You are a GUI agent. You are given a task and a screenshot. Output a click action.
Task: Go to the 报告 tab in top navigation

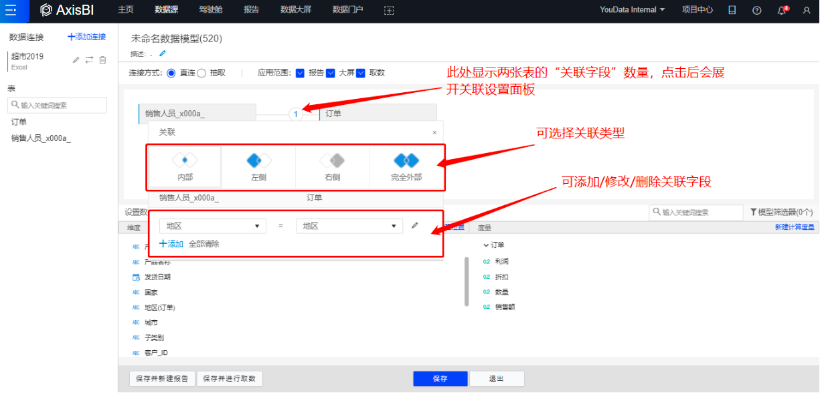click(x=252, y=10)
